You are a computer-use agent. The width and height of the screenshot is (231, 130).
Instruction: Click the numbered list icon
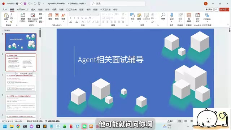(x=110, y=14)
